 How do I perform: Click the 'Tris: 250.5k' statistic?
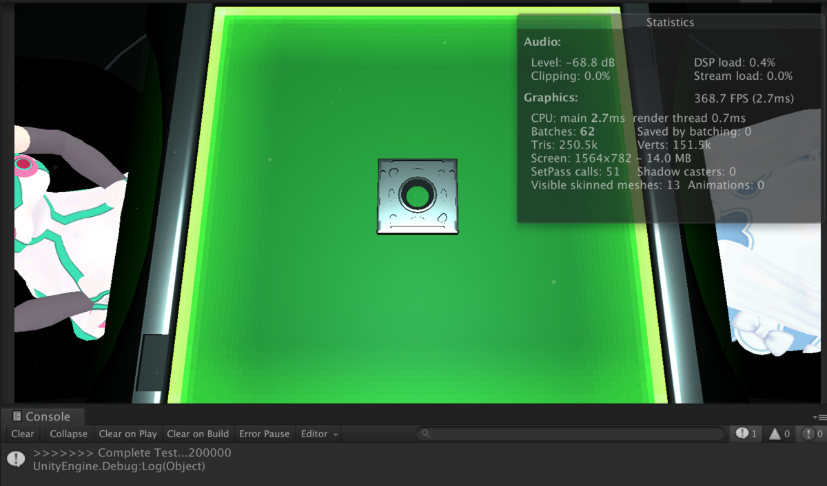(564, 145)
